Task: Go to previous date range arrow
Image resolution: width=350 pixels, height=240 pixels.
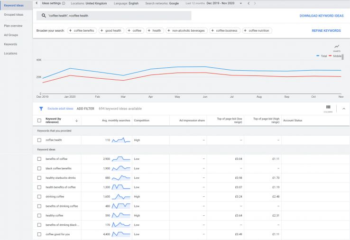Action: (249, 3)
